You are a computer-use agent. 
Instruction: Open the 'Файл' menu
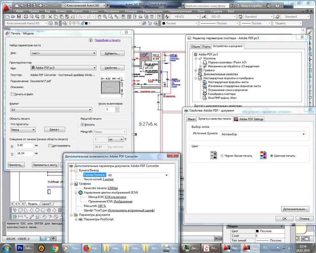point(19,11)
